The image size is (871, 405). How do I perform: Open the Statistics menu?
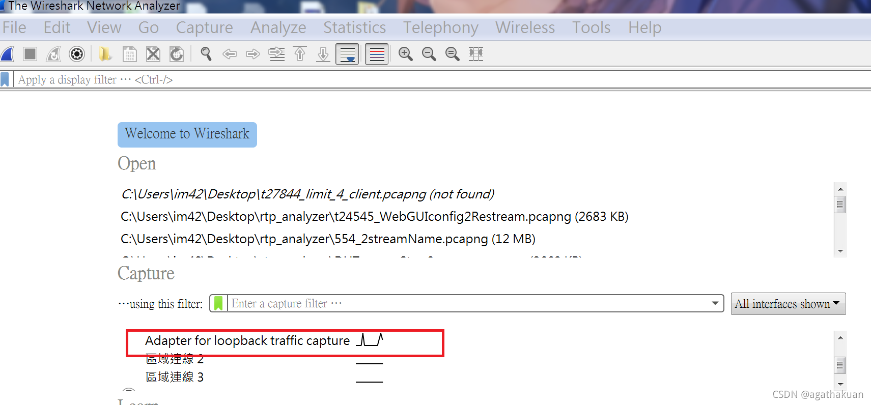[355, 27]
